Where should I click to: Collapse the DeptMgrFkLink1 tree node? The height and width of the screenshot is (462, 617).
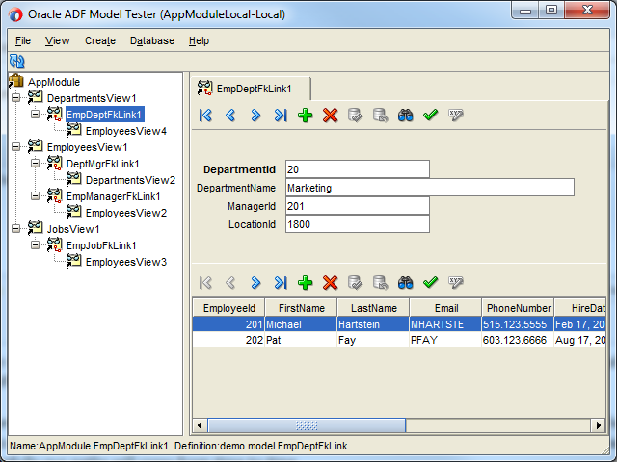(x=35, y=163)
